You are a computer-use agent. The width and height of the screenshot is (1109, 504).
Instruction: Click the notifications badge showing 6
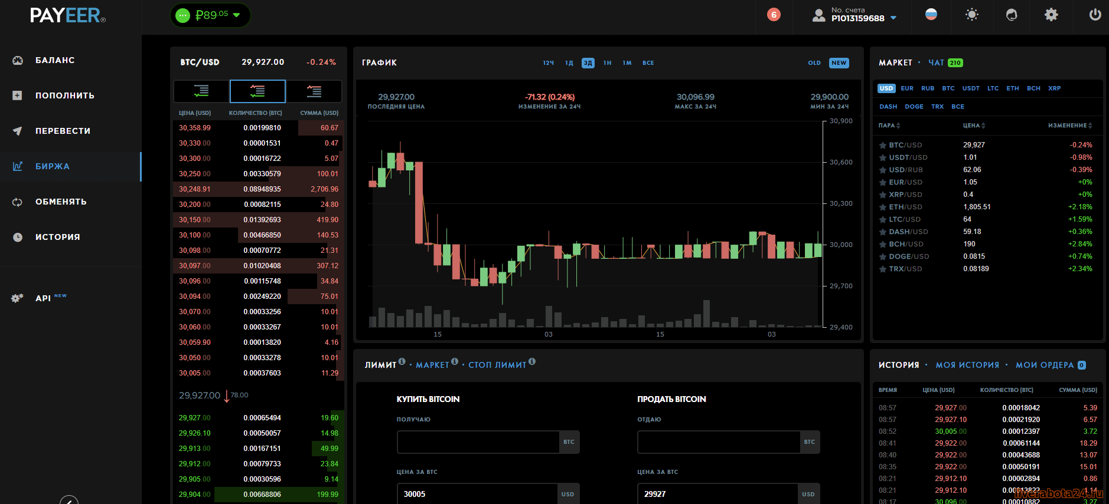773,15
